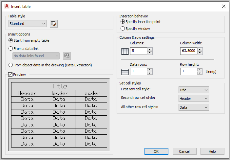
Task: Expand First row cell style dropdown
Action: [x=194, y=90]
